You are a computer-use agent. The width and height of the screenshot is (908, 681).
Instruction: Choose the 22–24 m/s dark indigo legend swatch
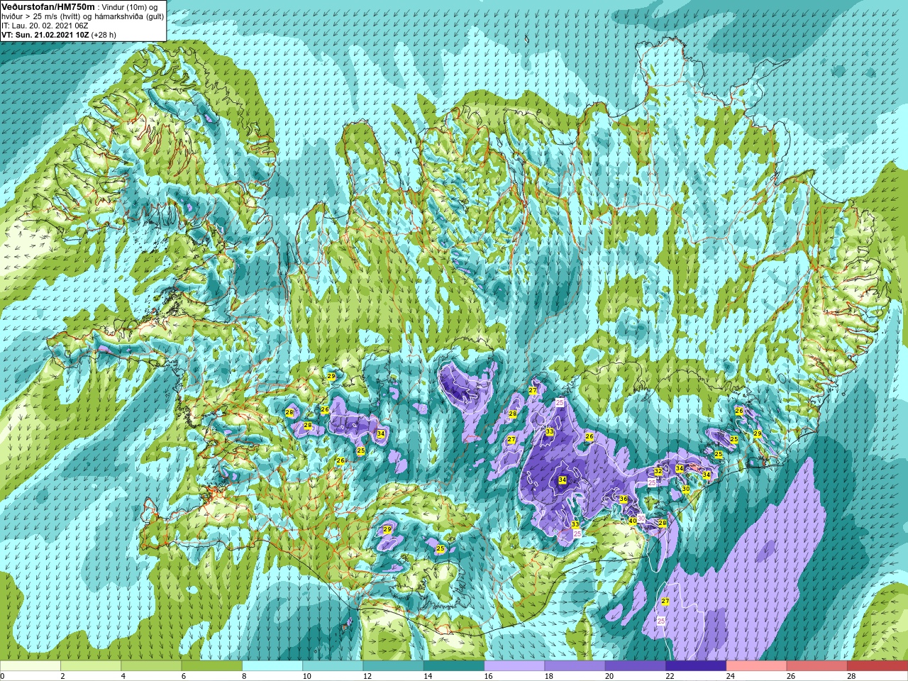click(x=696, y=666)
